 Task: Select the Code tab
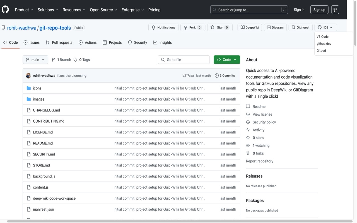tap(11, 43)
